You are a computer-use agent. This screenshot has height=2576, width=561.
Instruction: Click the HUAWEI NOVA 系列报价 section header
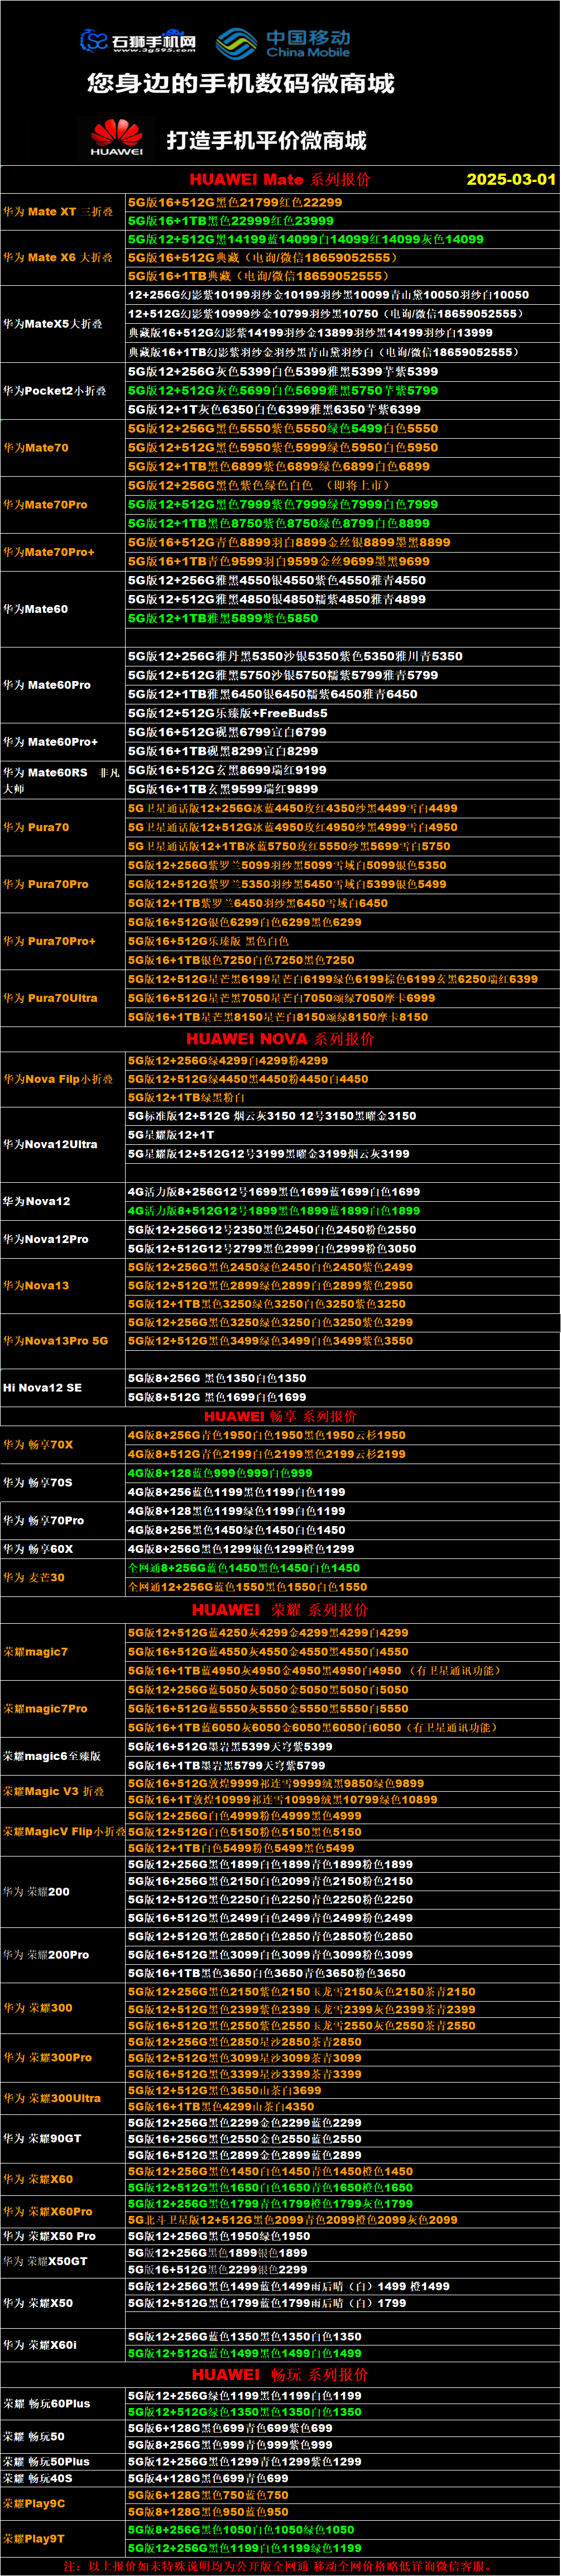[280, 1038]
